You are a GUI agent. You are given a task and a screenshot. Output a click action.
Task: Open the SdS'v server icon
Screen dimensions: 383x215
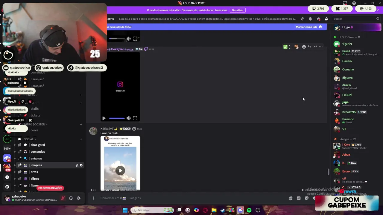tap(7, 148)
